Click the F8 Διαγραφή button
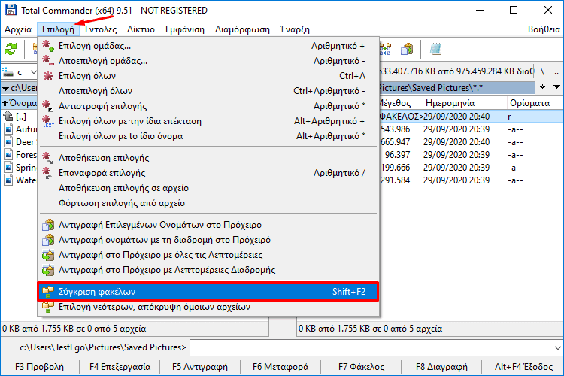Screen dimensions: 564x376 click(441, 367)
